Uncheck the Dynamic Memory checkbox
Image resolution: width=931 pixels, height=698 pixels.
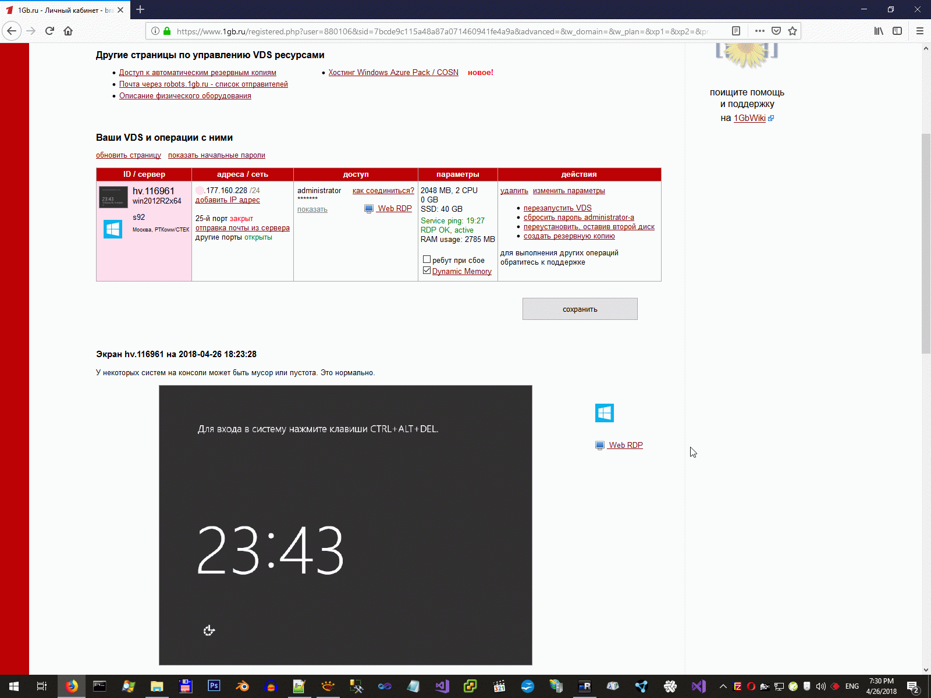427,270
